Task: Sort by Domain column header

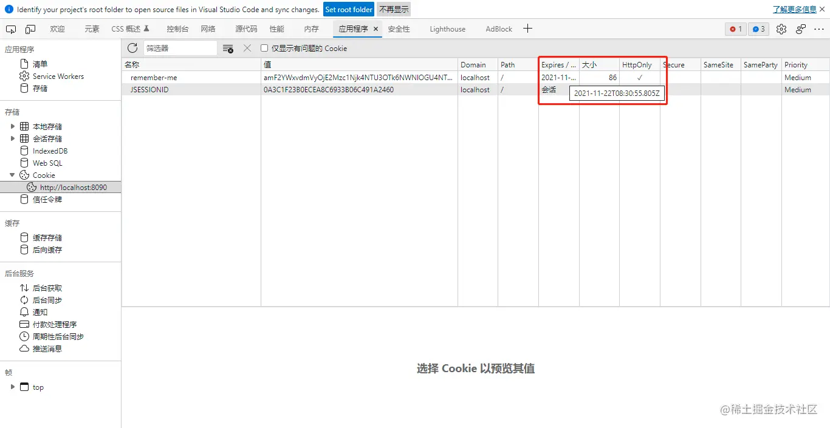Action: [x=478, y=64]
